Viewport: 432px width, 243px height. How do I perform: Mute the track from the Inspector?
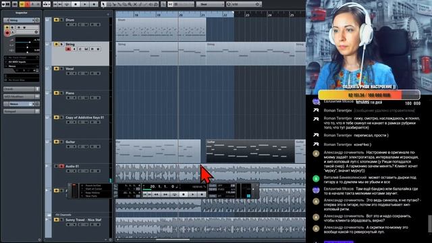7,27
